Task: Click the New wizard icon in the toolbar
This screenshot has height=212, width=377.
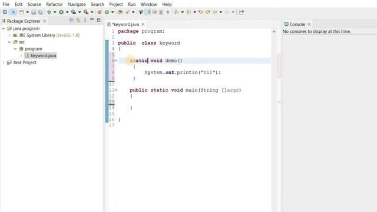Action: 21,12
